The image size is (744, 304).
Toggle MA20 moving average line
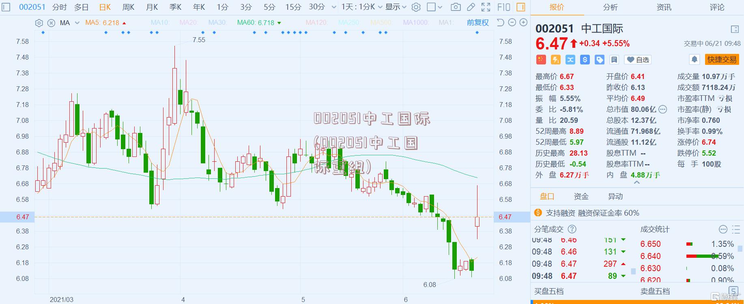[x=189, y=23]
